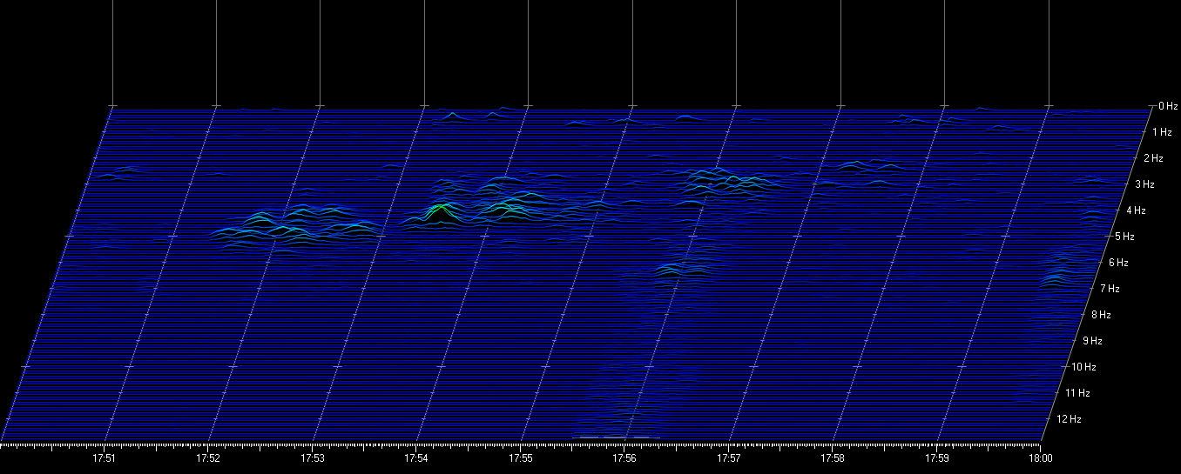Click the 17:59 time axis label
The image size is (1181, 474).
coord(938,457)
